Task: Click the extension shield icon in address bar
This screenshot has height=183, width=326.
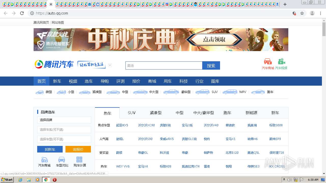Action: (294, 13)
